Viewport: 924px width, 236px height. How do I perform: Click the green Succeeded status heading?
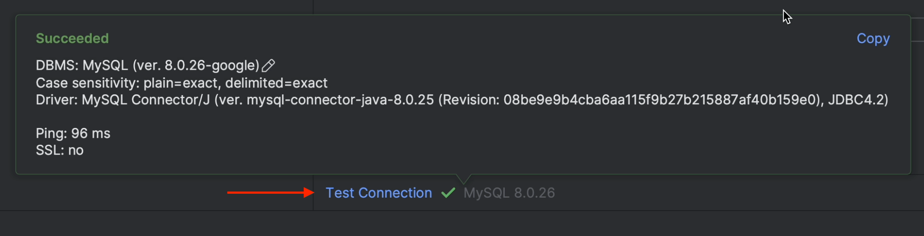click(x=72, y=39)
